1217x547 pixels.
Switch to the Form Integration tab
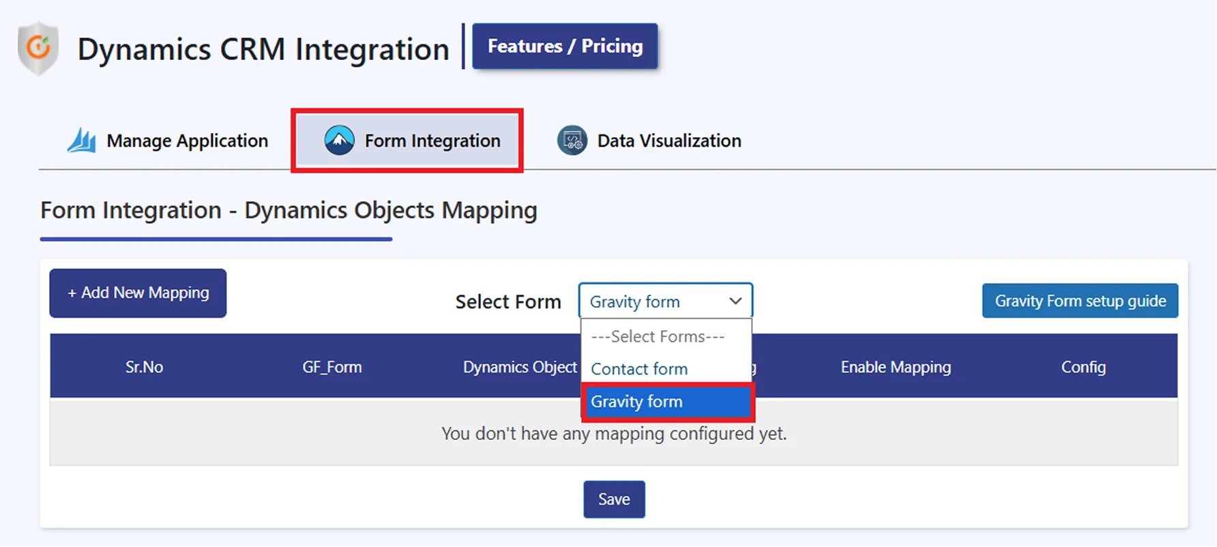(407, 141)
